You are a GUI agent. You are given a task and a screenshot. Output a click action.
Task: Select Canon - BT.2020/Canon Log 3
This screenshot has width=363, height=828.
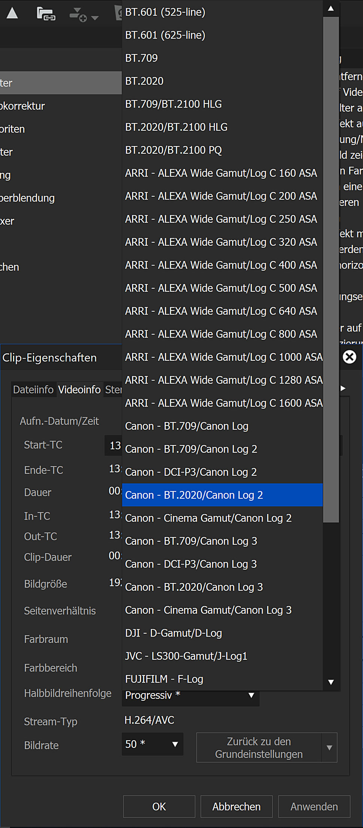pyautogui.click(x=222, y=587)
